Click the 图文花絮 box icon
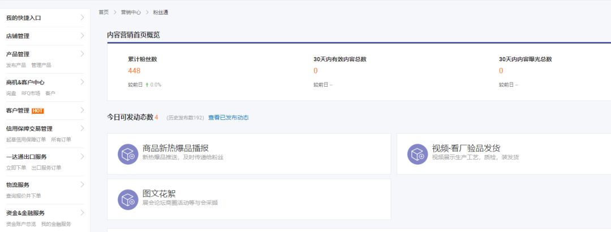The height and width of the screenshot is (232, 611). 128,200
